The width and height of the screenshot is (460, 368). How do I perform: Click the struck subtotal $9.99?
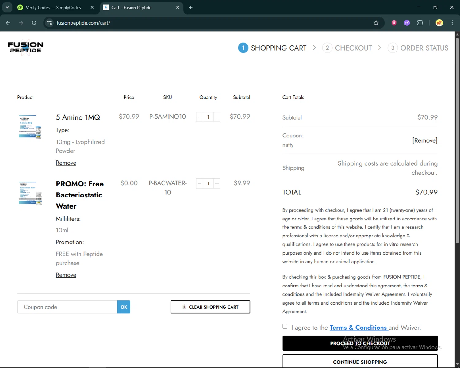point(242,183)
